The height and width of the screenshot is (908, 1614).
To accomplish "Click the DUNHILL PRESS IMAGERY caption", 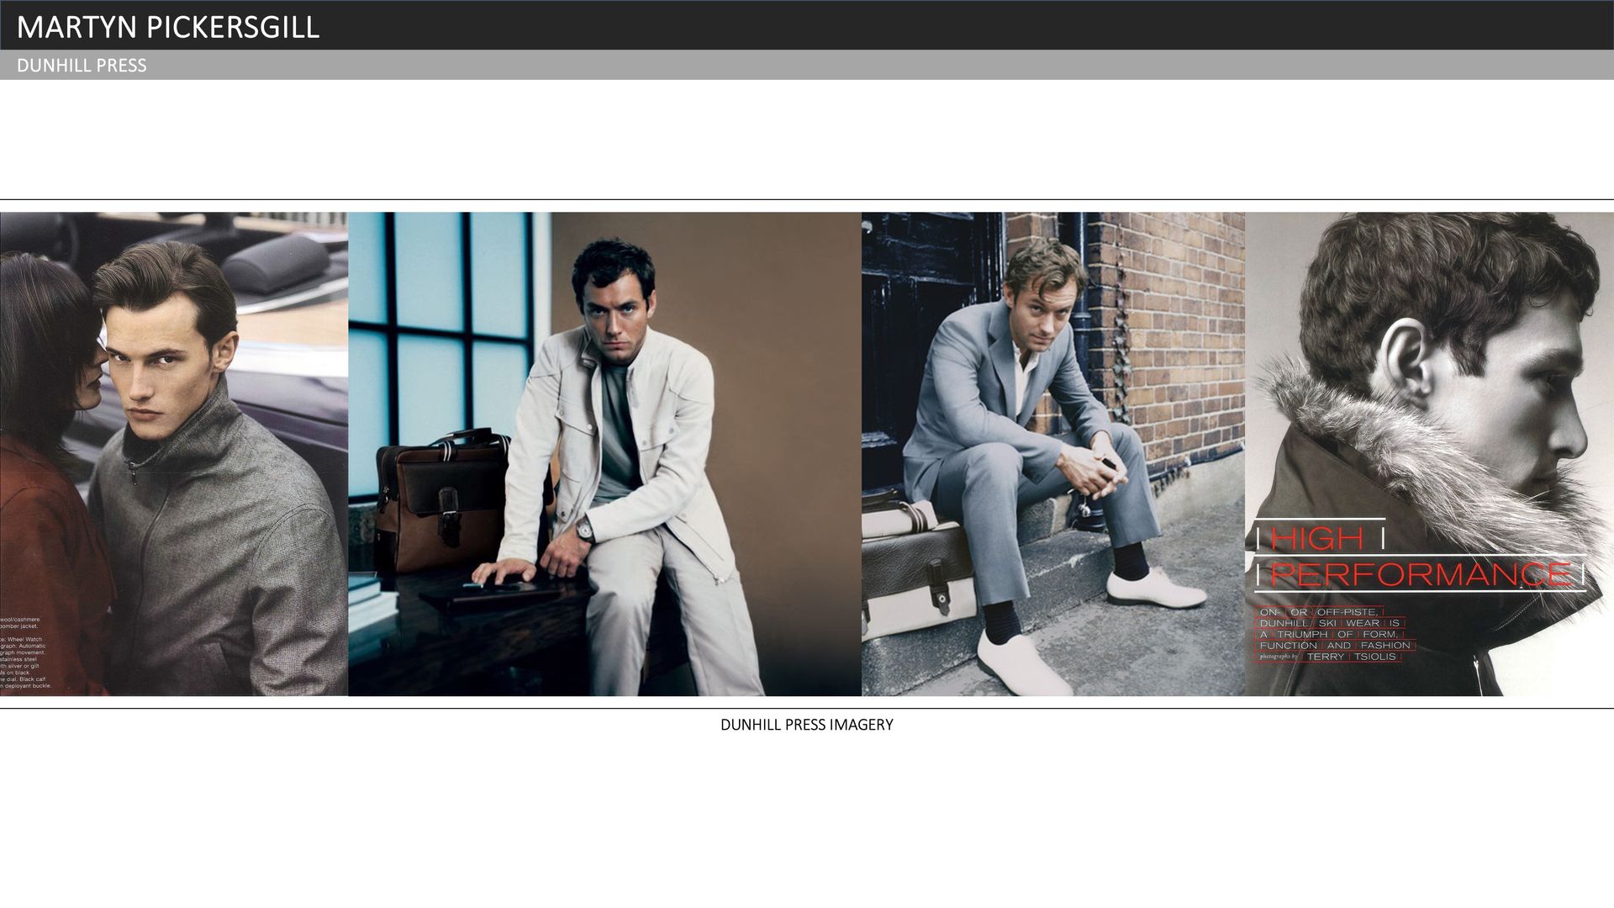I will (806, 725).
